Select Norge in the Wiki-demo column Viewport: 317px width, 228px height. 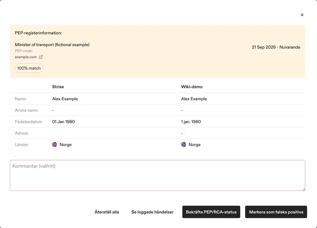tap(194, 145)
